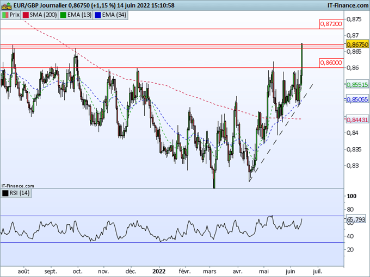The height and width of the screenshot is (277, 370).
Task: Select the 0,87200 resistance level label
Action: click(x=331, y=24)
